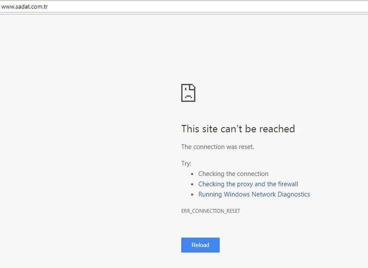The image size is (368, 268).
Task: Open Checking the proxy and the firewall link
Action: tap(248, 184)
